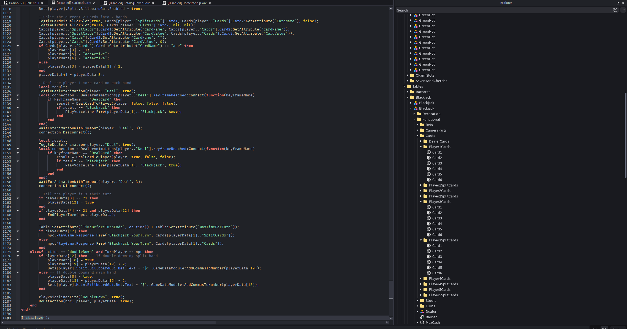Click the OkamiSlots folder icon

coord(412,75)
